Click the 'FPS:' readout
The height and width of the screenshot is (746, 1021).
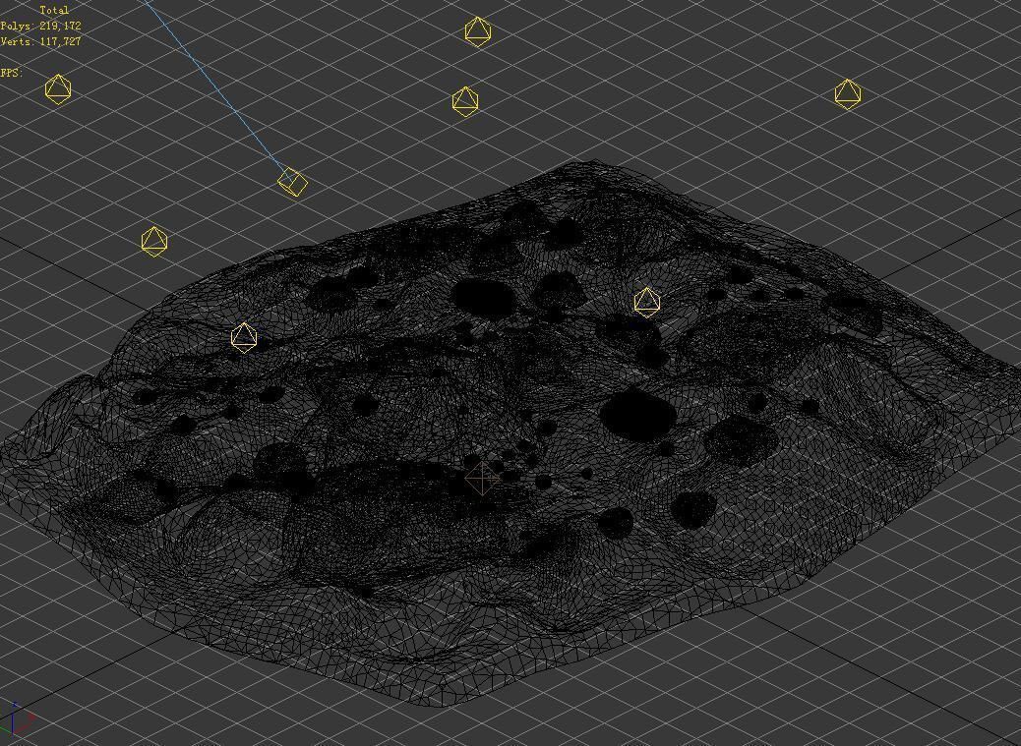click(x=11, y=73)
